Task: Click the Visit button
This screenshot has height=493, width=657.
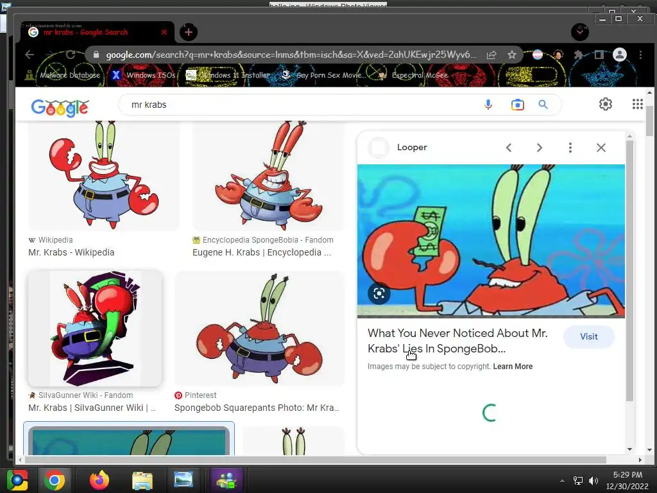Action: [x=589, y=336]
